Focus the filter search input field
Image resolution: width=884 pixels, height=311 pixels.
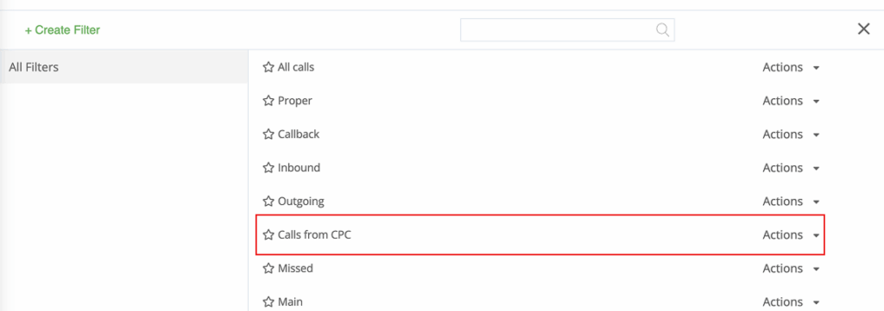(567, 30)
